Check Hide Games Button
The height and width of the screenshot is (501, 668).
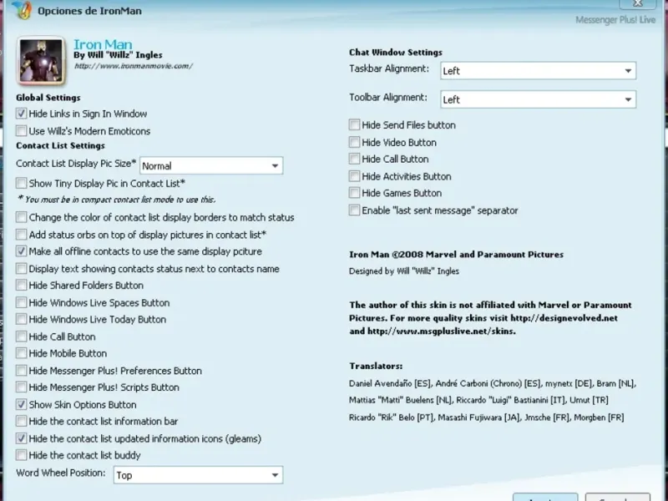(354, 193)
